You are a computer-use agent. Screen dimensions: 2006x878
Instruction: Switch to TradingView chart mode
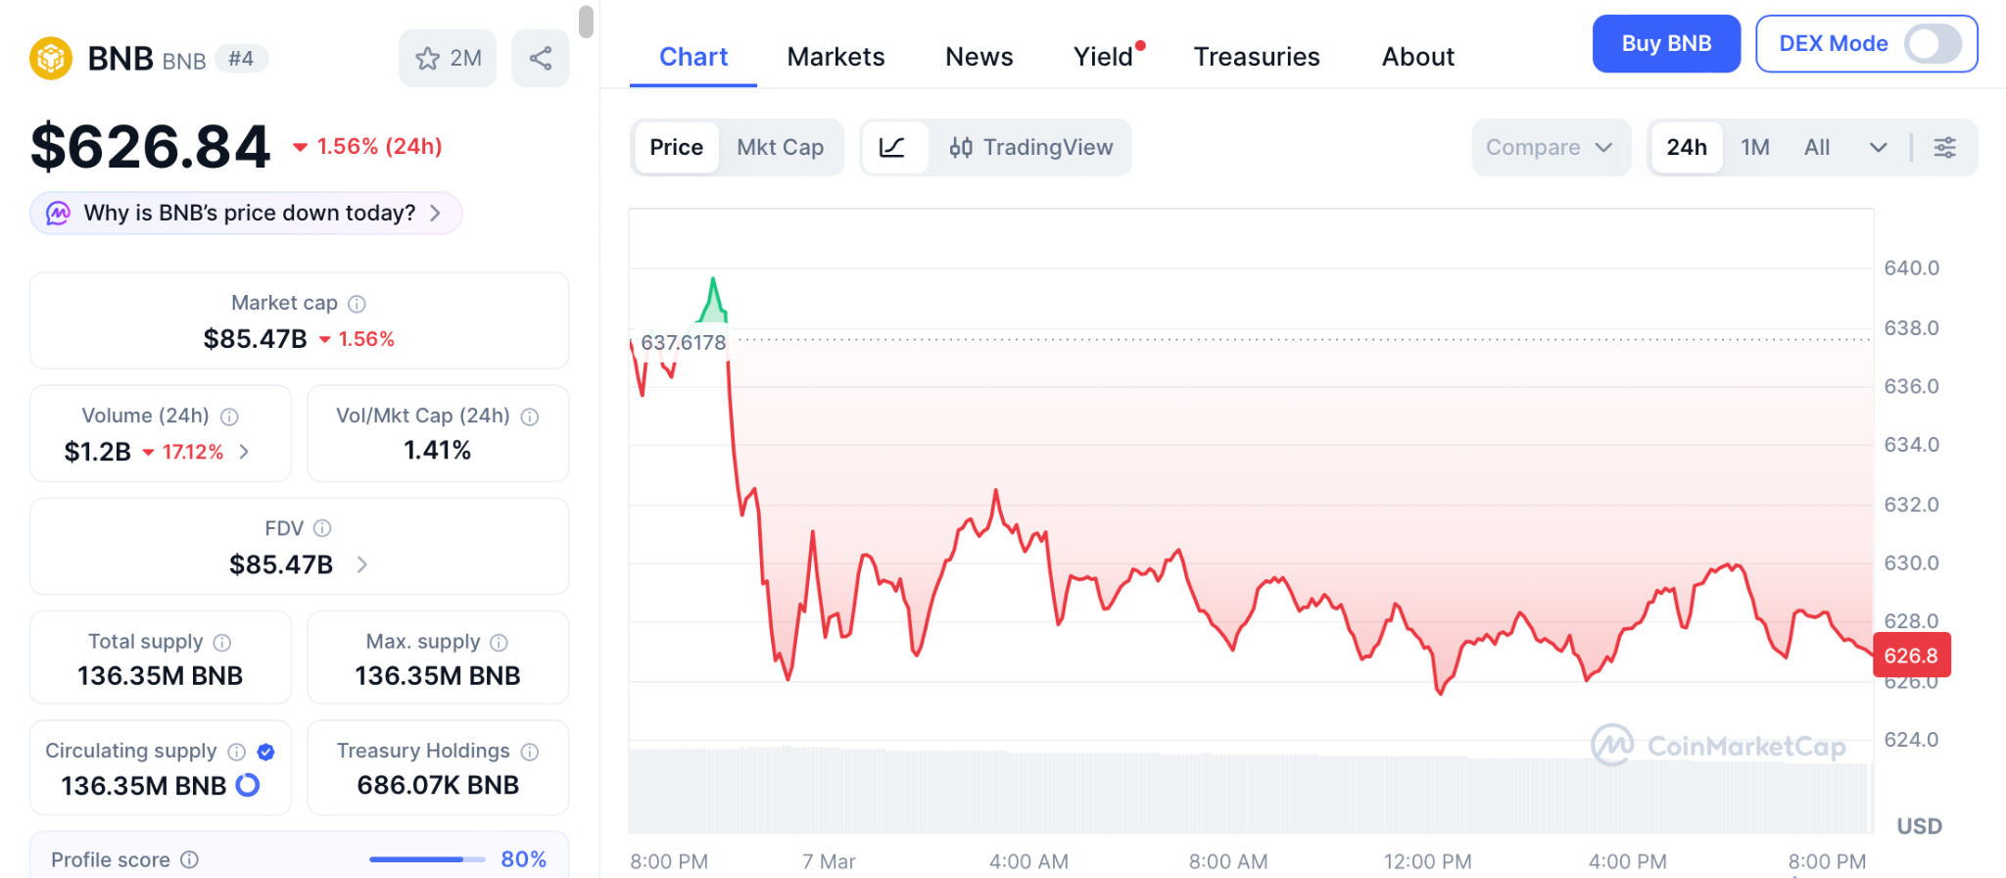1030,148
